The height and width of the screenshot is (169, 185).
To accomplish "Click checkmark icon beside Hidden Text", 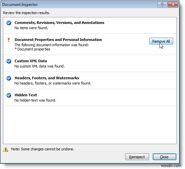I will (9, 95).
